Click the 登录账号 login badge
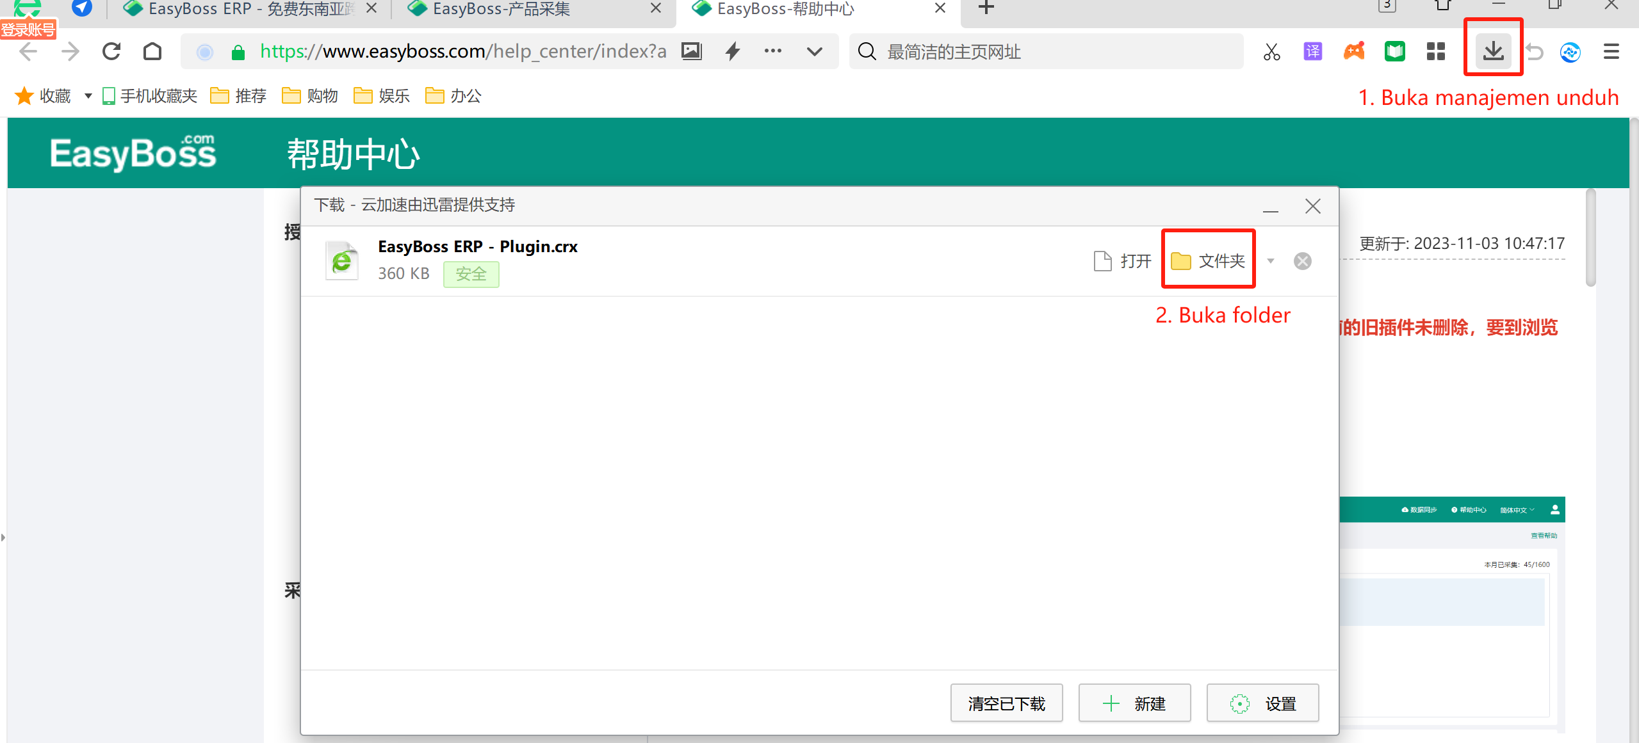The width and height of the screenshot is (1639, 743). click(28, 29)
